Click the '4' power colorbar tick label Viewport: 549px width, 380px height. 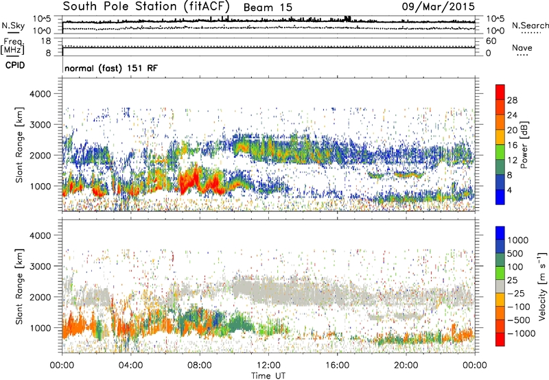(x=509, y=190)
